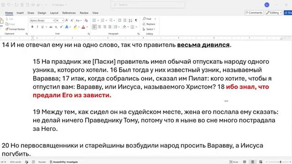
Task: Align paragraph text to the right
Action: [x=104, y=27]
